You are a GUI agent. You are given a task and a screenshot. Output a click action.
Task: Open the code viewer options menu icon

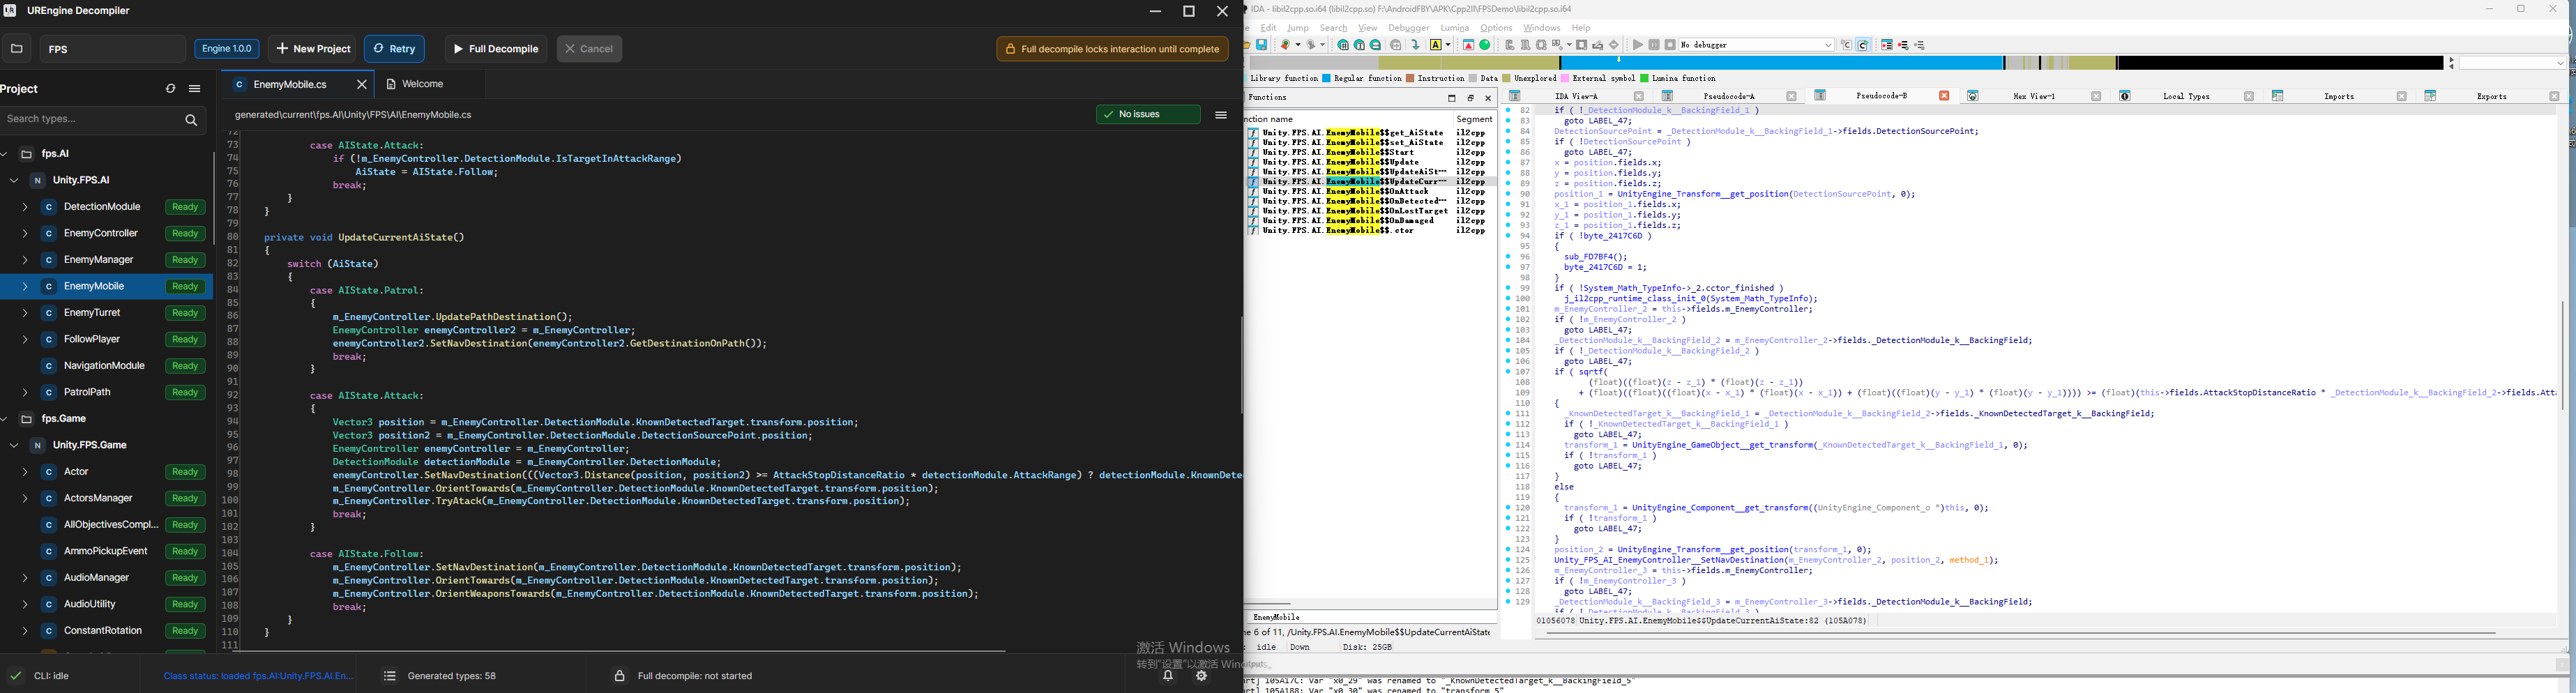coord(1221,115)
